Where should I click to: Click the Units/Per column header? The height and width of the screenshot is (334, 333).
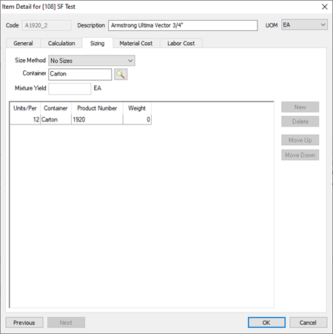point(25,108)
